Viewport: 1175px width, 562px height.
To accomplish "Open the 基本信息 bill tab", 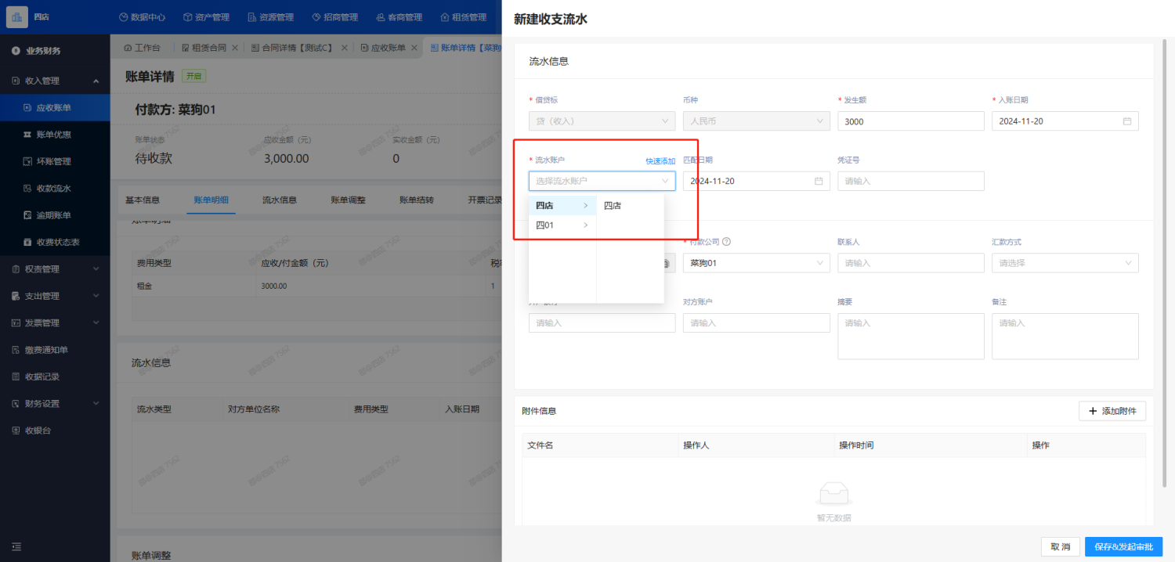I will (x=143, y=200).
